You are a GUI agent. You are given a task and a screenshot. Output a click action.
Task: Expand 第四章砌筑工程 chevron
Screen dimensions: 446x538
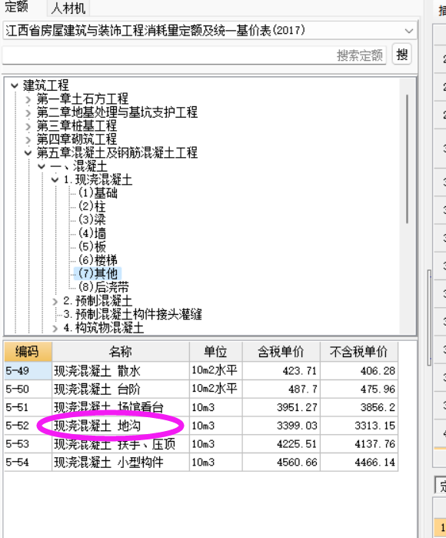28,139
